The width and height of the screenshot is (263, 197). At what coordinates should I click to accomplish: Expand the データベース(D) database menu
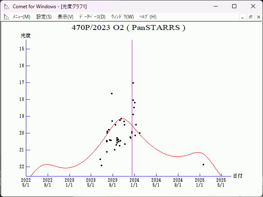tap(92, 17)
